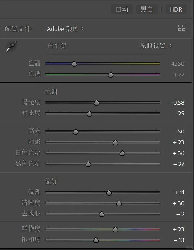Image resolution: width=194 pixels, height=250 pixels.
Task: Click the −0.58 exposure value field
Action: click(x=176, y=103)
